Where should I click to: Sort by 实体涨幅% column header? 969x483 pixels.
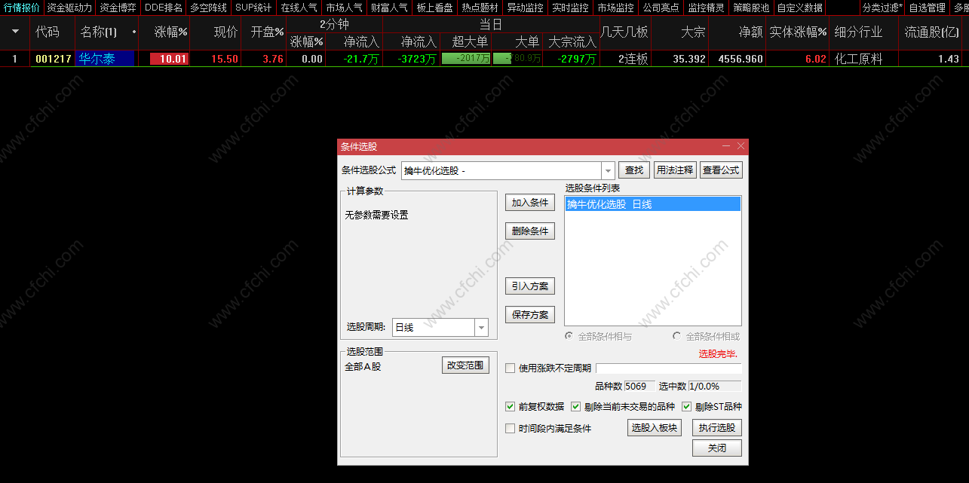[798, 32]
